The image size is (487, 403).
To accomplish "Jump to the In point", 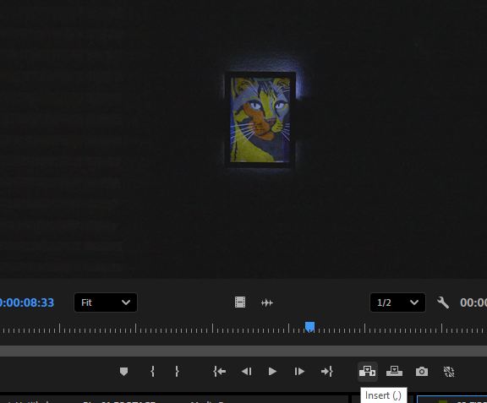I will pyautogui.click(x=220, y=372).
